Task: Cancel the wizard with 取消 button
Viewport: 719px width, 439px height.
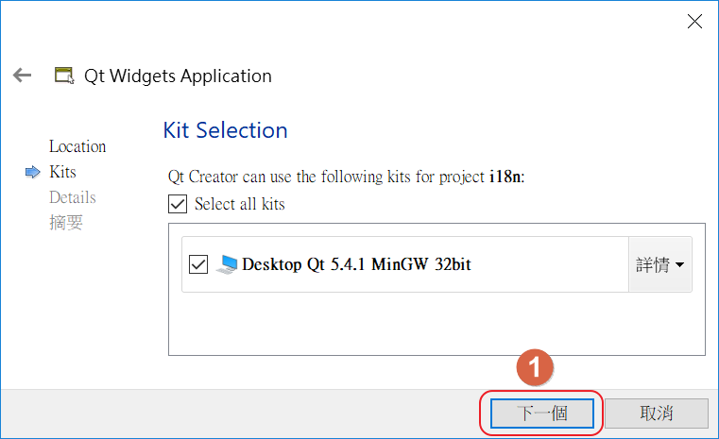Action: [657, 414]
